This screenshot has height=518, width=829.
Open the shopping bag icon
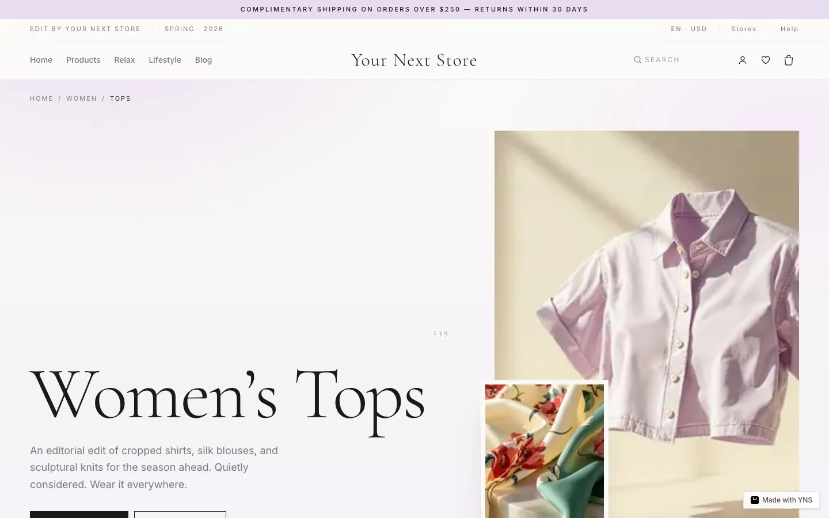pos(789,60)
